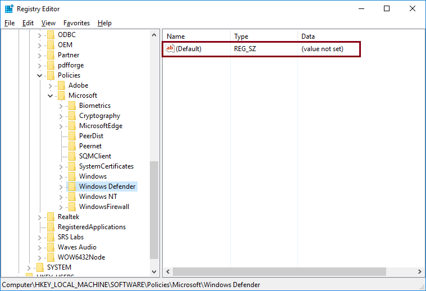
Task: Click the Waves Audio folder icon
Action: click(x=51, y=247)
